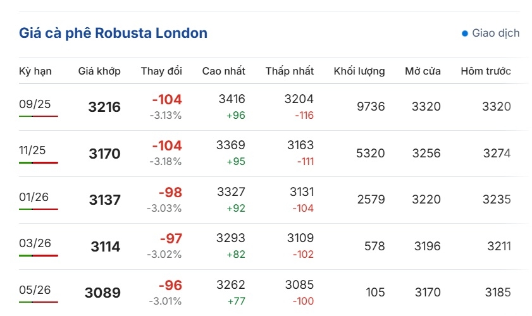This screenshot has width=532, height=316.
Task: Select the Giá khớp column header
Action: [99, 71]
